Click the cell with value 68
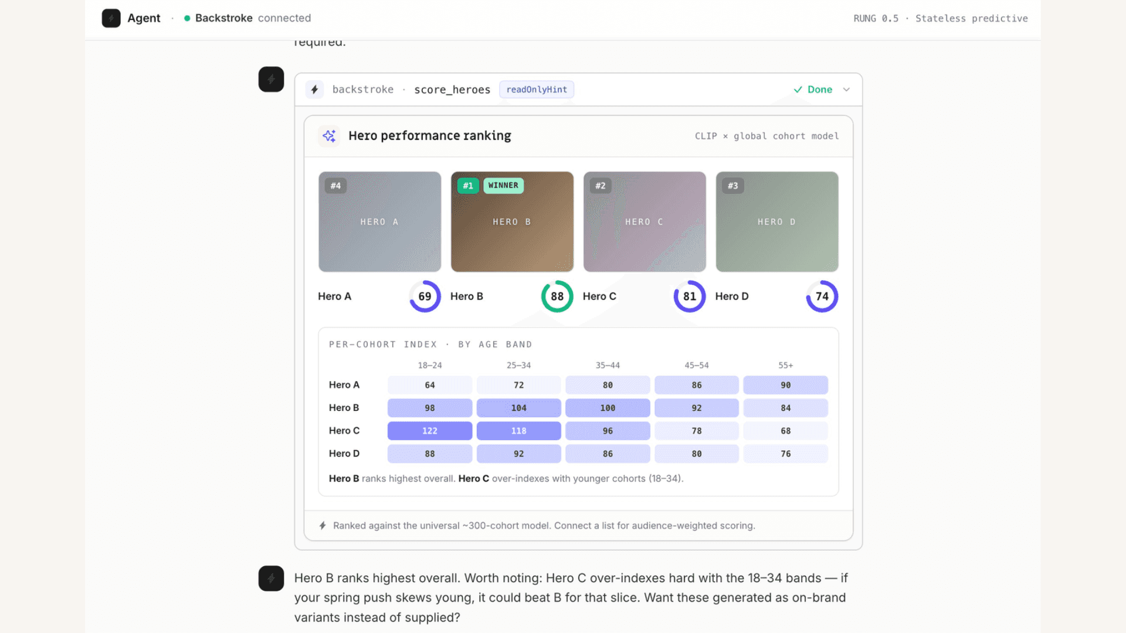 786,431
